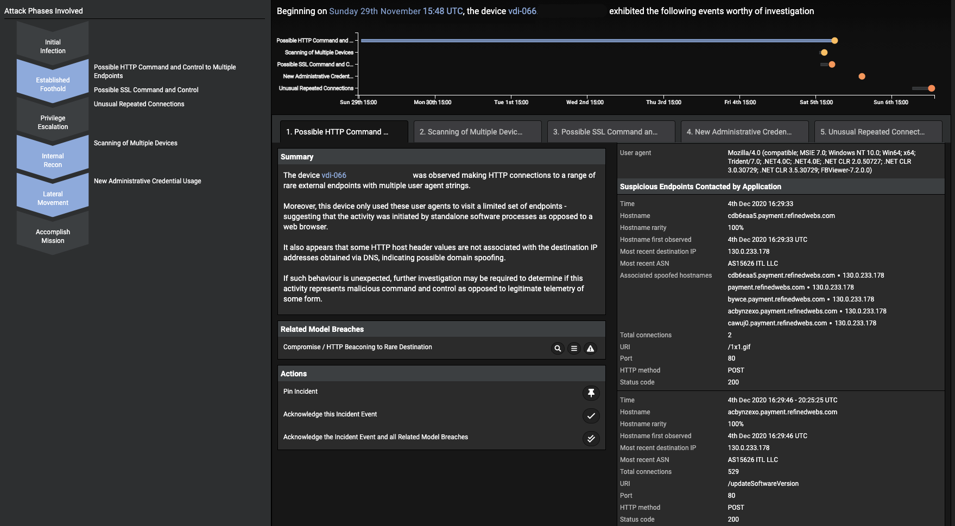Click the /updateSoftwareVersion URI value

pyautogui.click(x=763, y=484)
